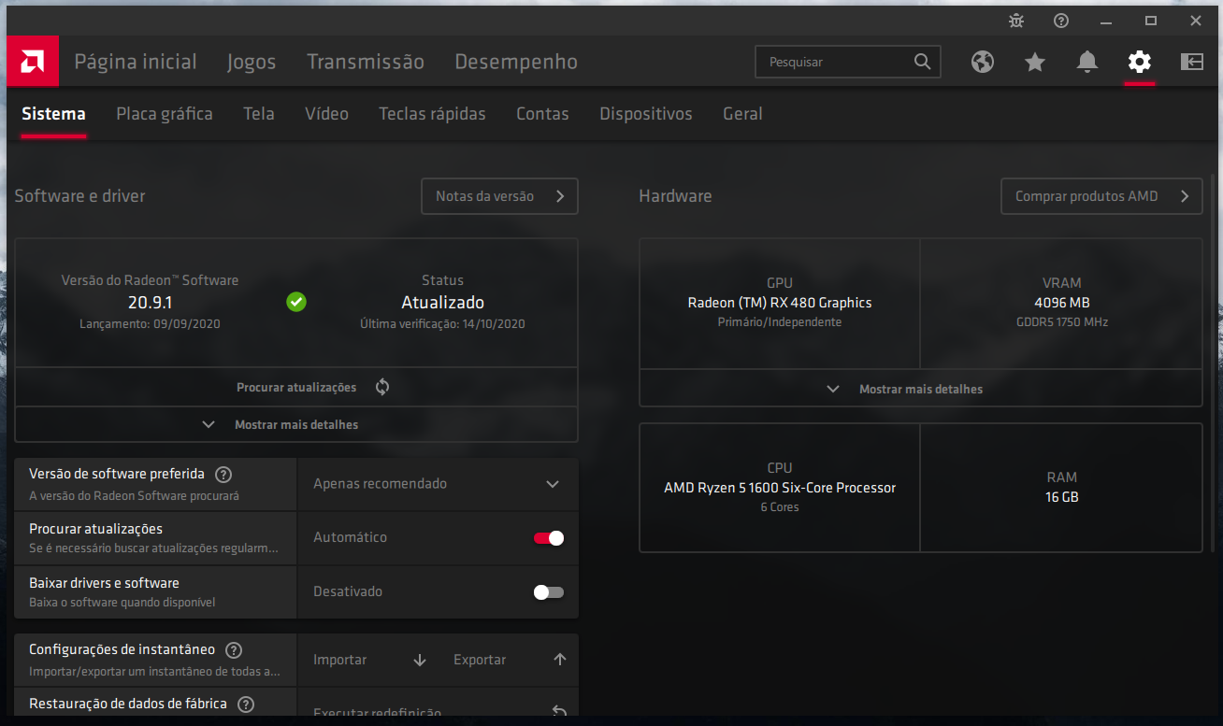Click help icon next to Restauração de dados de fábrica
Image resolution: width=1223 pixels, height=726 pixels.
pyautogui.click(x=245, y=705)
